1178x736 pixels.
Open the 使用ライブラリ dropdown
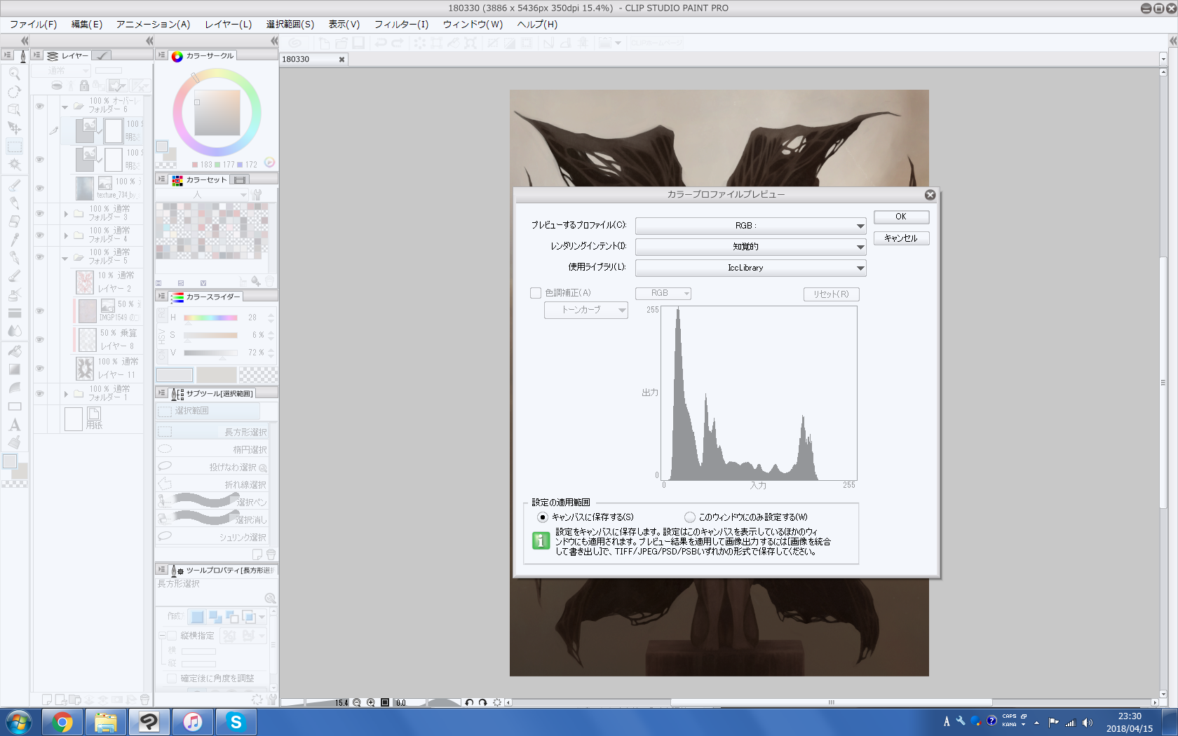750,268
